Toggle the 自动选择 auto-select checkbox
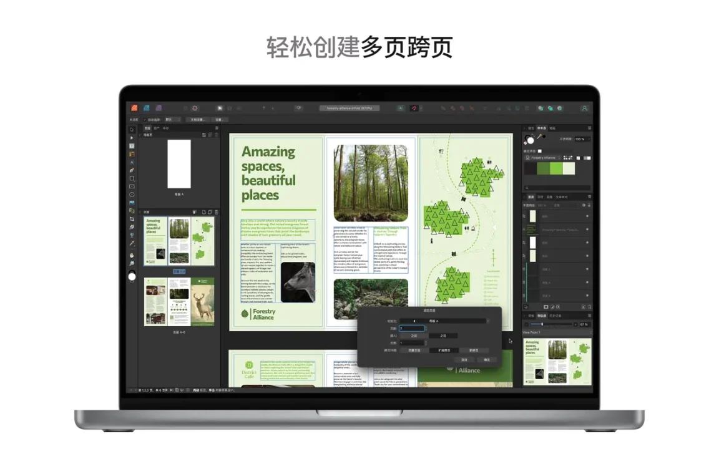Viewport: 719px width, 449px height. click(x=145, y=119)
